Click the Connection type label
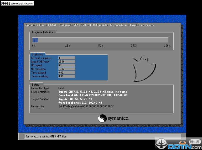 coord(40,88)
